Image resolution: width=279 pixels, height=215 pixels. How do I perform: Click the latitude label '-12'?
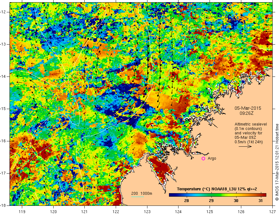pyautogui.click(x=4, y=12)
